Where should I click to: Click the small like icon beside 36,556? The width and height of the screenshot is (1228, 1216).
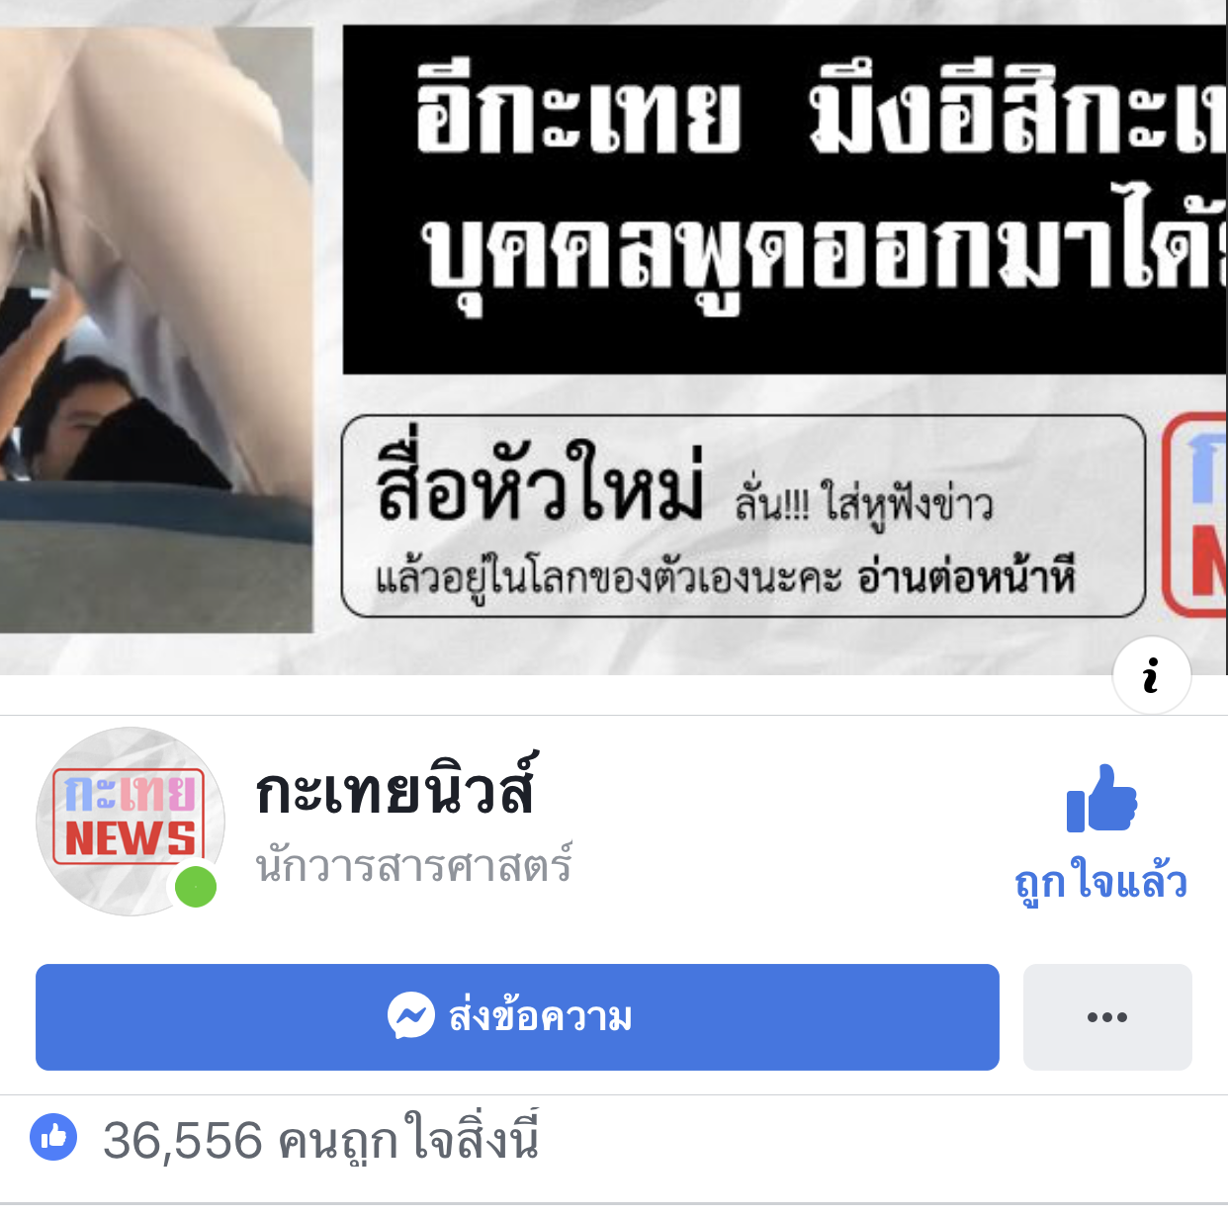click(x=53, y=1137)
